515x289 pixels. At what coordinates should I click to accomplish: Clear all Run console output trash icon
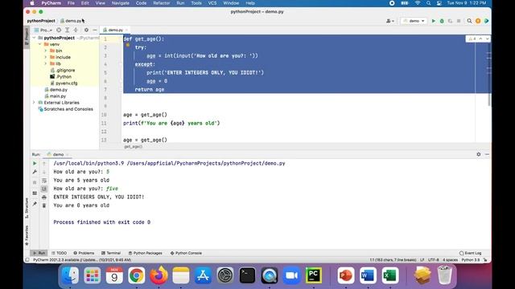(x=44, y=206)
